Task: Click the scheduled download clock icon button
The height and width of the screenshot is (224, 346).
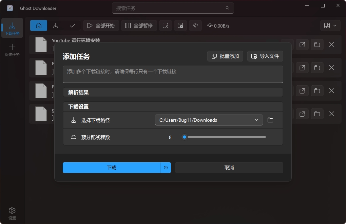Action: click(x=166, y=168)
